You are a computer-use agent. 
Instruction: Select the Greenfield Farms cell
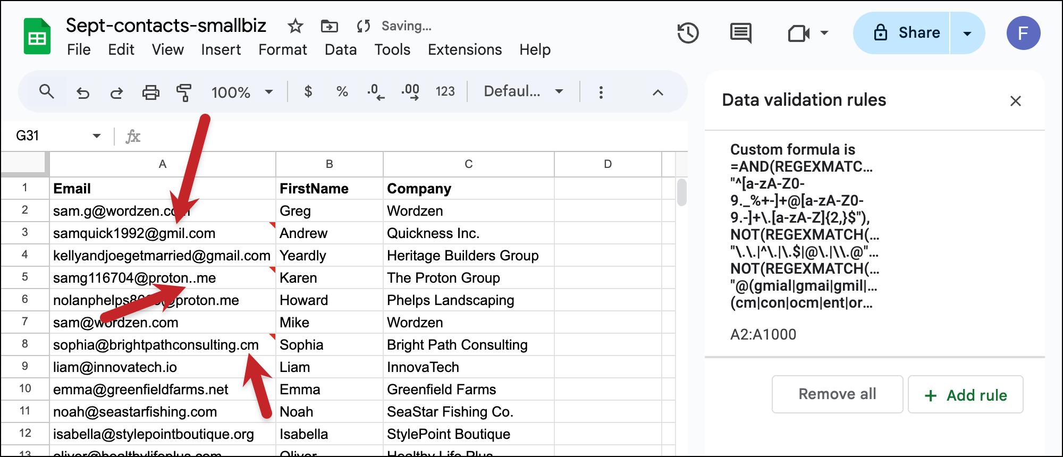coord(469,390)
